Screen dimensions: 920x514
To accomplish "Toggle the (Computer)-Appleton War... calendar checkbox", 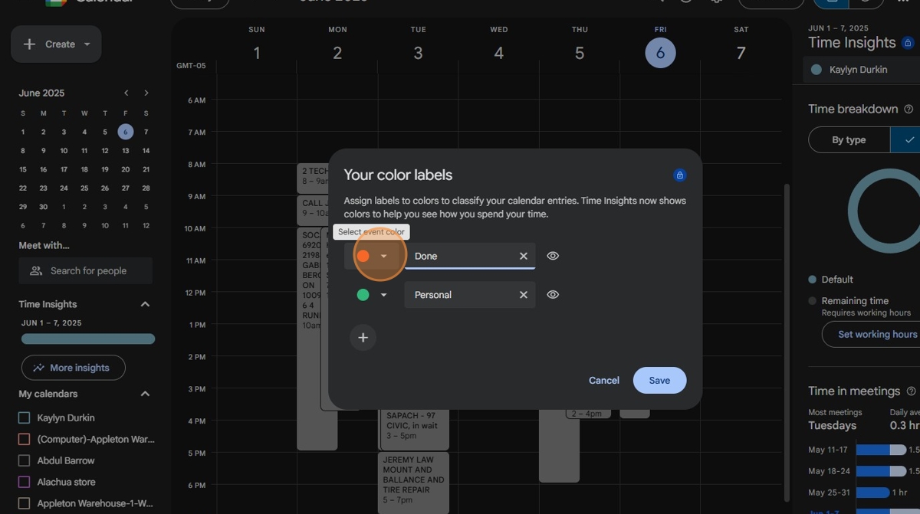I will pyautogui.click(x=24, y=440).
